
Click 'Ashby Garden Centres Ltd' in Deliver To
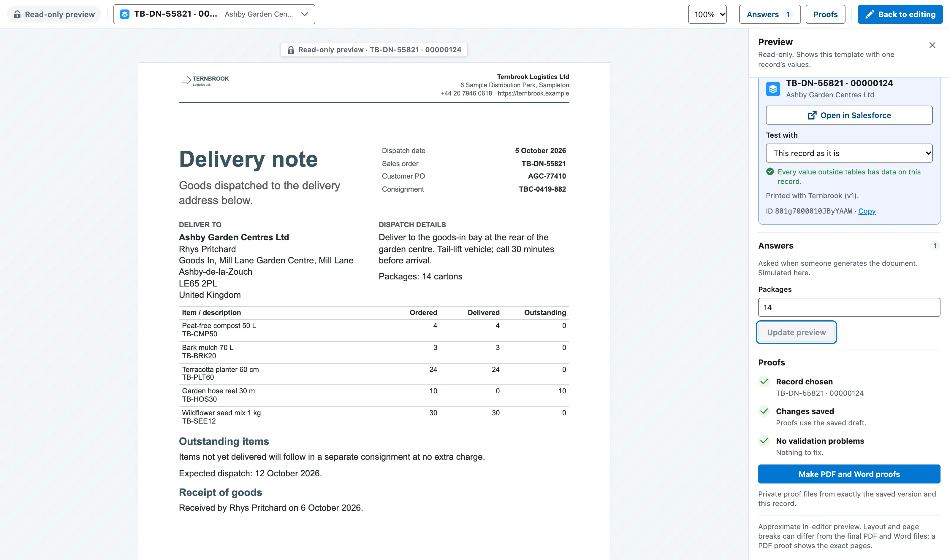pyautogui.click(x=234, y=237)
